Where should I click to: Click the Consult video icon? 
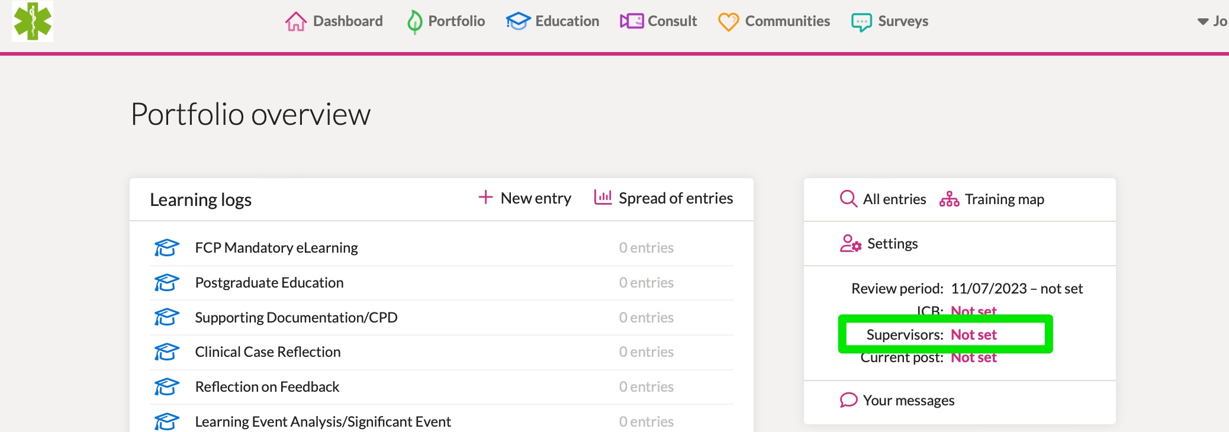tap(630, 21)
